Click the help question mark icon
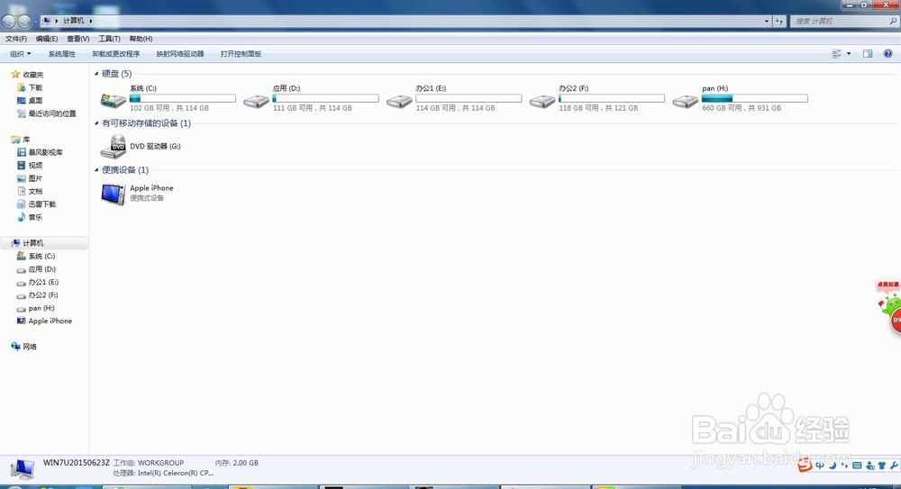901x489 pixels. tap(887, 53)
